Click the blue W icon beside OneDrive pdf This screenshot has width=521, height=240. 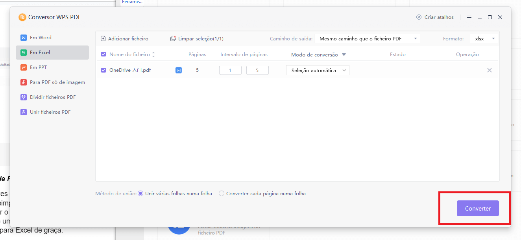(x=179, y=70)
